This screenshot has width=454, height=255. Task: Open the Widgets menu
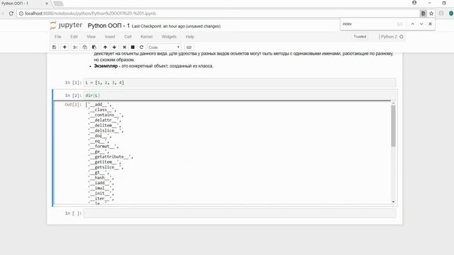[x=169, y=37]
